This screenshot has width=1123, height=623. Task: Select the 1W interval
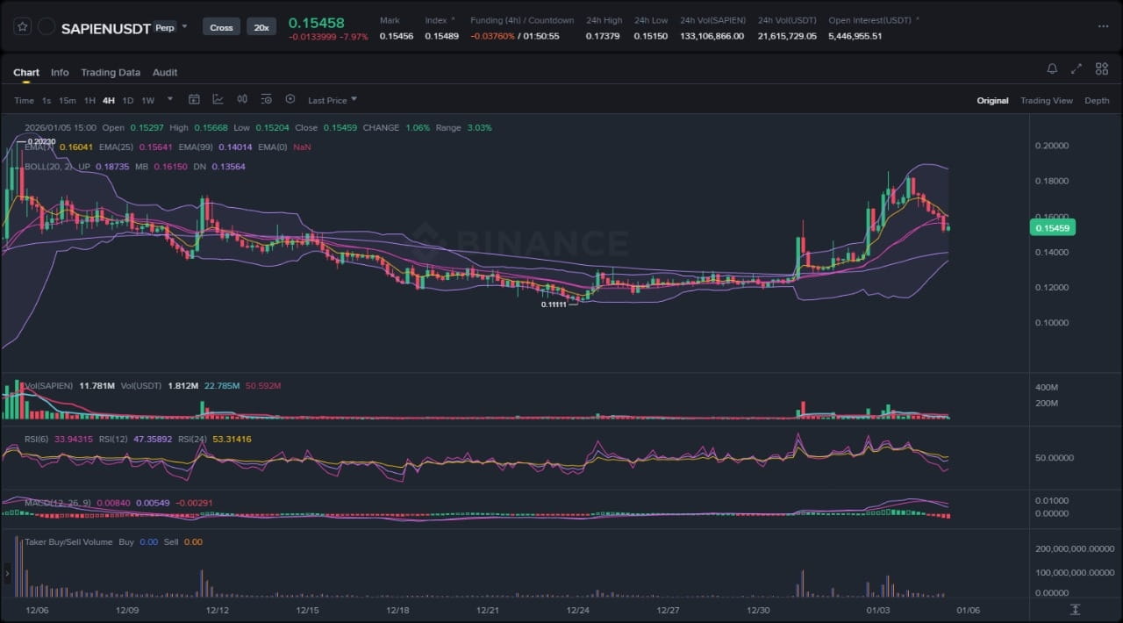[148, 101]
